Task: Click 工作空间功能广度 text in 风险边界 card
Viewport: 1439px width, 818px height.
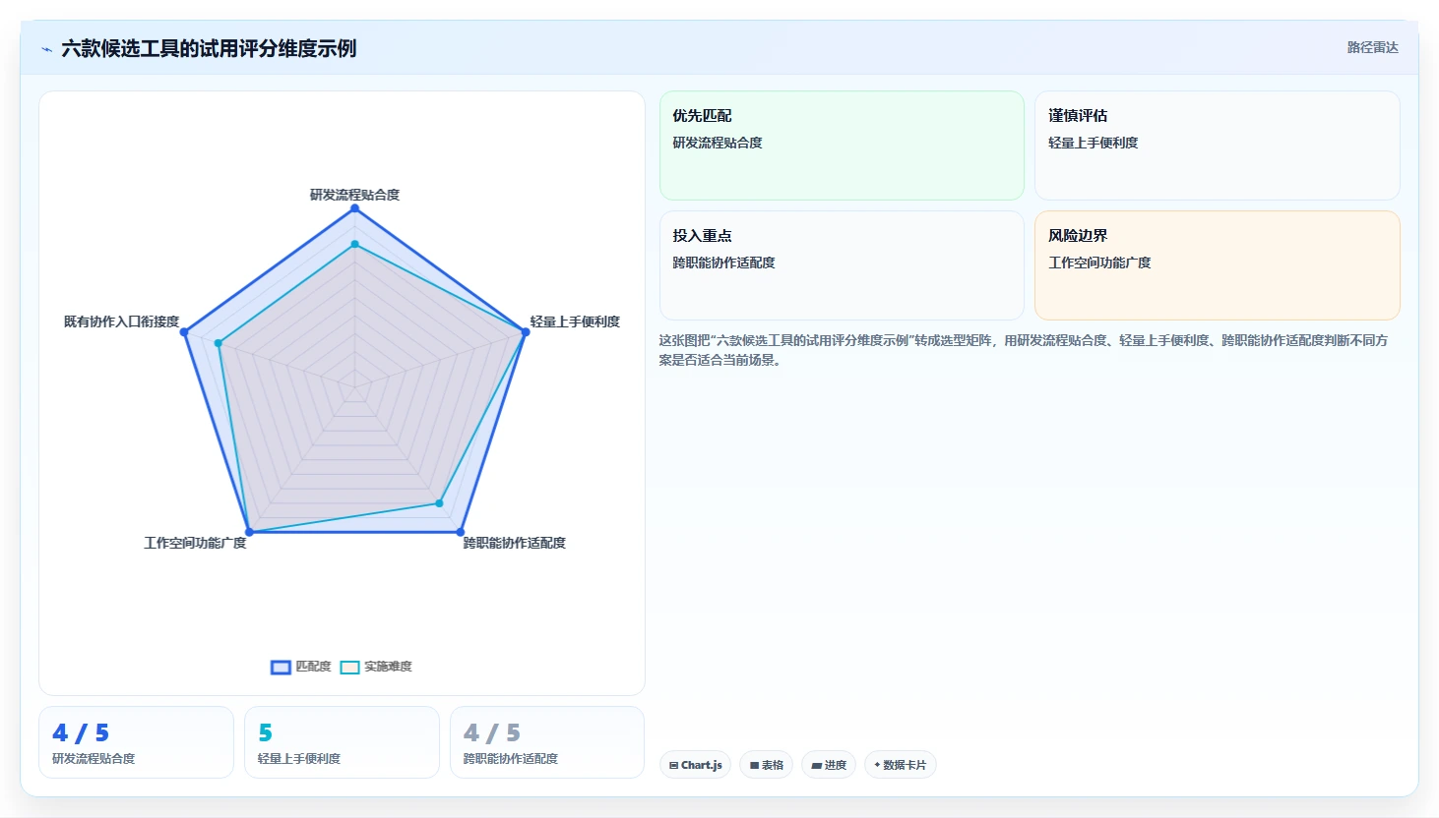Action: pos(1099,263)
